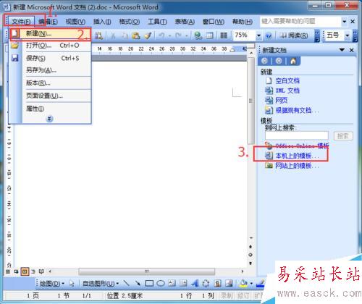Click the Copy icon in toolbar
This screenshot has height=304, width=362.
click(x=125, y=35)
